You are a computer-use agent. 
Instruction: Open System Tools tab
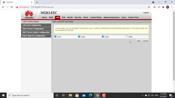point(133,17)
